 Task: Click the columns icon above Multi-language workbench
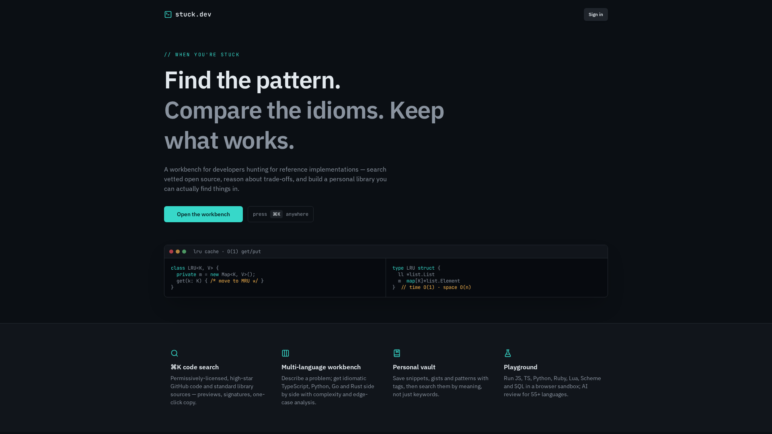pyautogui.click(x=285, y=353)
